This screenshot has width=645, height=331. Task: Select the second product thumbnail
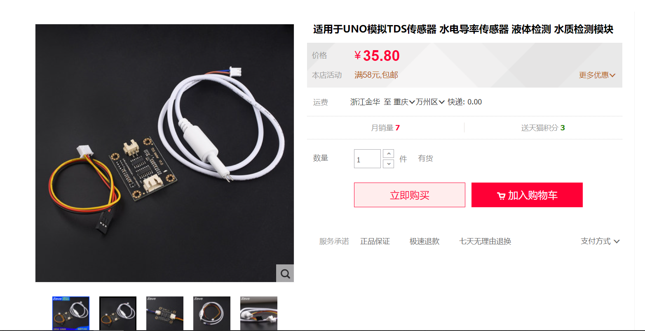coord(118,313)
